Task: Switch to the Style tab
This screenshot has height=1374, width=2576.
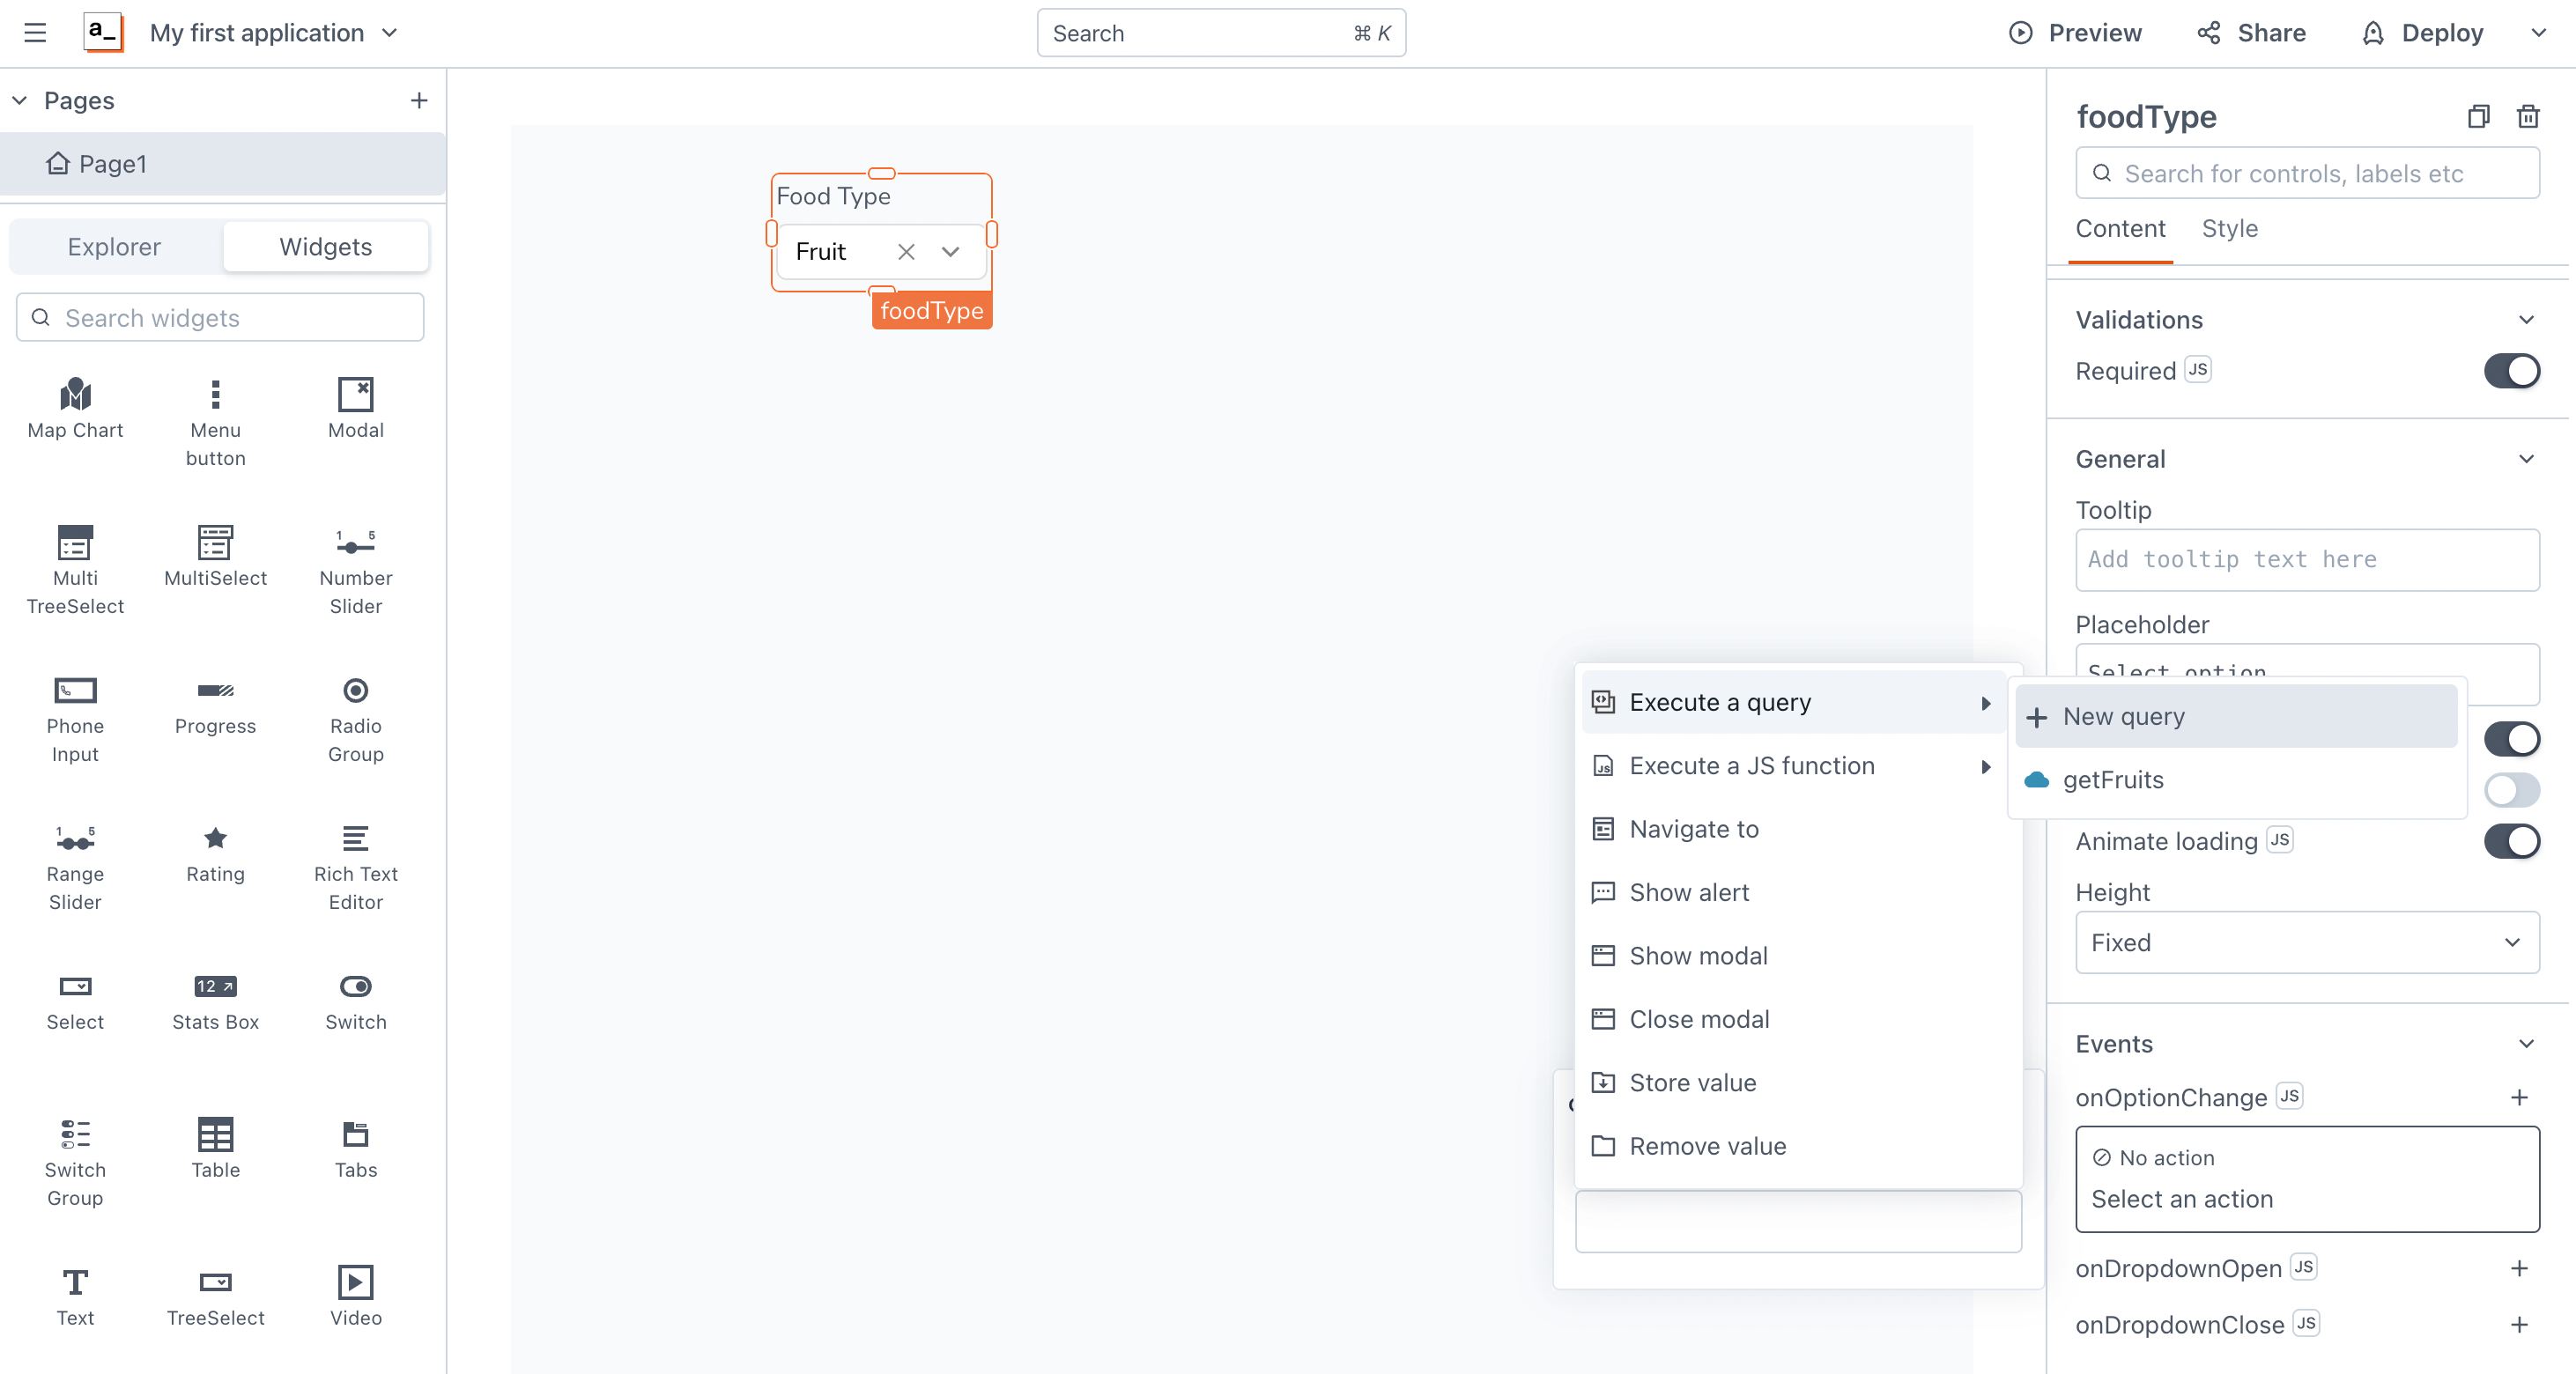Action: 2229,229
